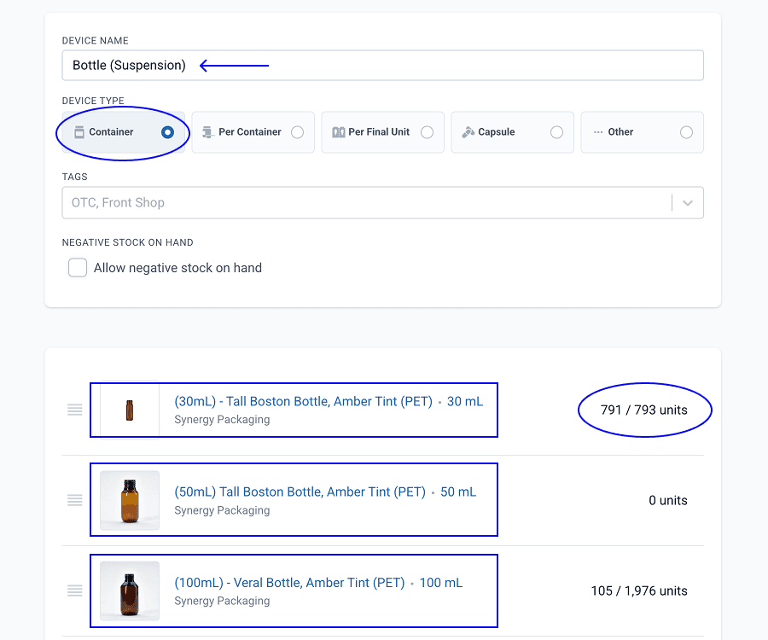Select the Per Container radio option
This screenshot has width=768, height=640.
click(297, 132)
